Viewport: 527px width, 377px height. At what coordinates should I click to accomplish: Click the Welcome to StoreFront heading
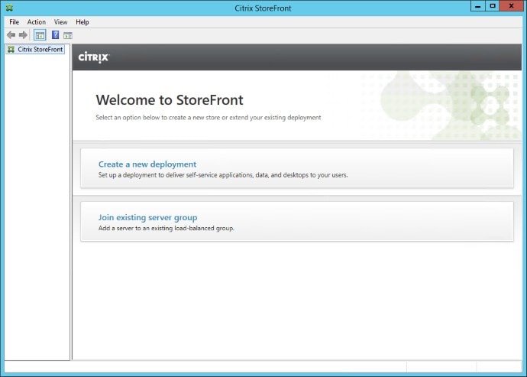point(170,100)
